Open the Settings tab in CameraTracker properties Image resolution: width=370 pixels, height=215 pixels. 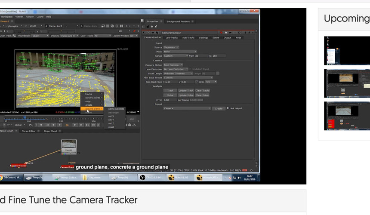pyautogui.click(x=203, y=38)
